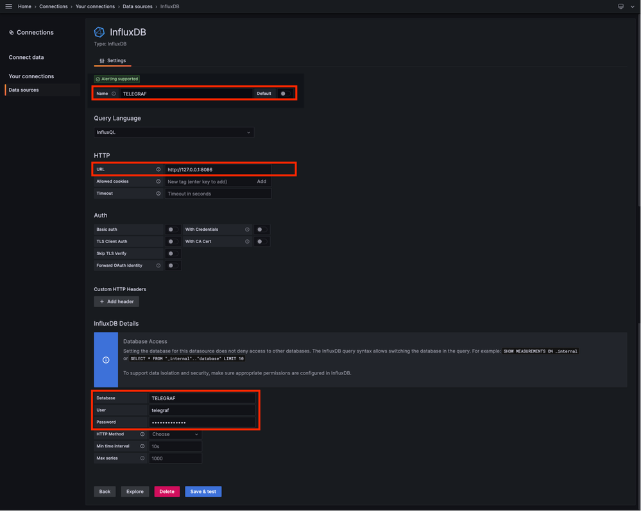The image size is (641, 511).
Task: Click the InfluxDB logo icon
Action: coord(99,32)
